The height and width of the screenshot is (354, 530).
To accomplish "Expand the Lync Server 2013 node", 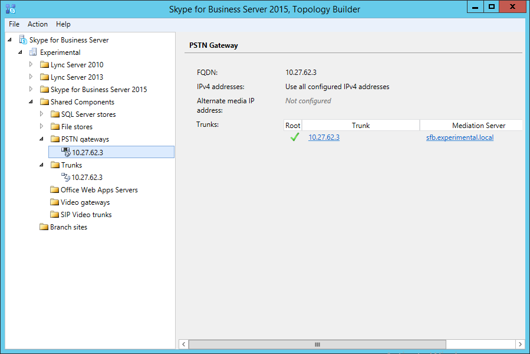I will [31, 77].
